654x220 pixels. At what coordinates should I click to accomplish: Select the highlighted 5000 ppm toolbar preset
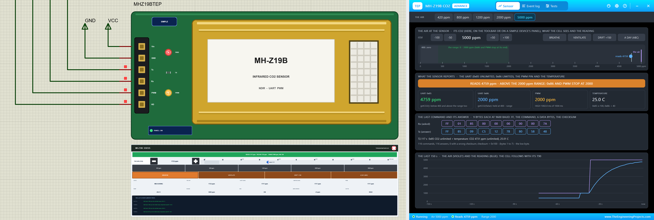pos(525,17)
